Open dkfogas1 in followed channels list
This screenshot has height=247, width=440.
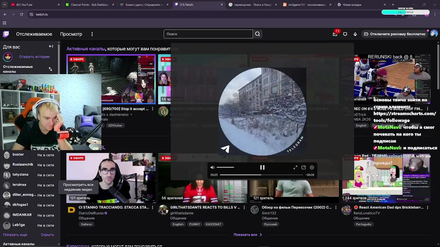tap(30, 205)
